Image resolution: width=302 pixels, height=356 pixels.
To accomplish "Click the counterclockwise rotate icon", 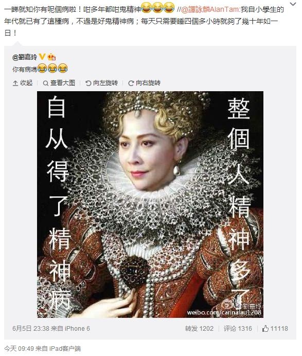I will [x=88, y=83].
